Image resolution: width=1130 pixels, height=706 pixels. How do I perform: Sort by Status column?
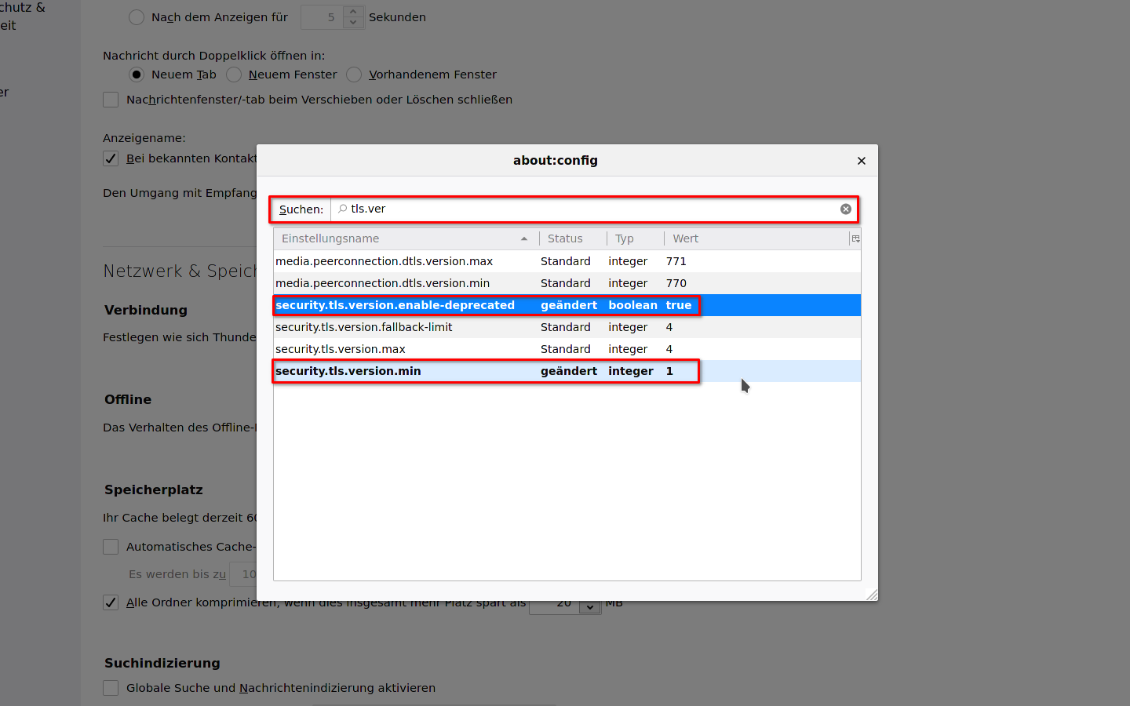tap(571, 238)
